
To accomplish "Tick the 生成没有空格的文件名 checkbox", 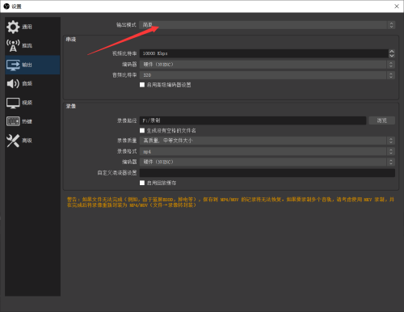I will tap(142, 130).
